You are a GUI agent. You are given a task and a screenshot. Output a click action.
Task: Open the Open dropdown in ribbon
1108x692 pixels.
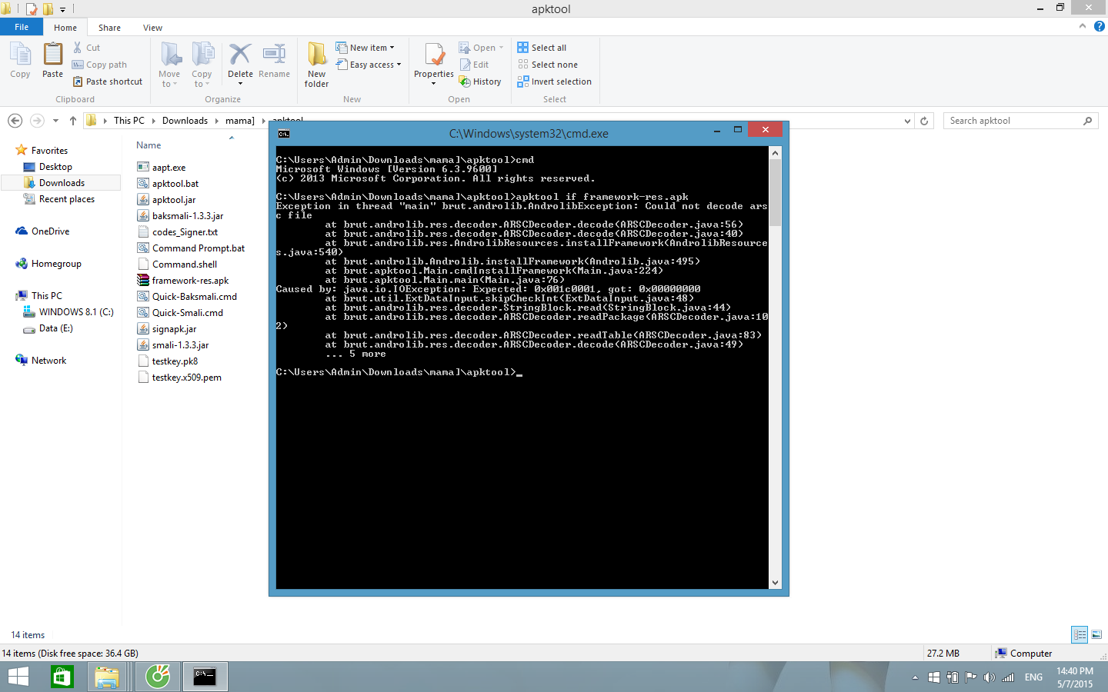pyautogui.click(x=481, y=48)
